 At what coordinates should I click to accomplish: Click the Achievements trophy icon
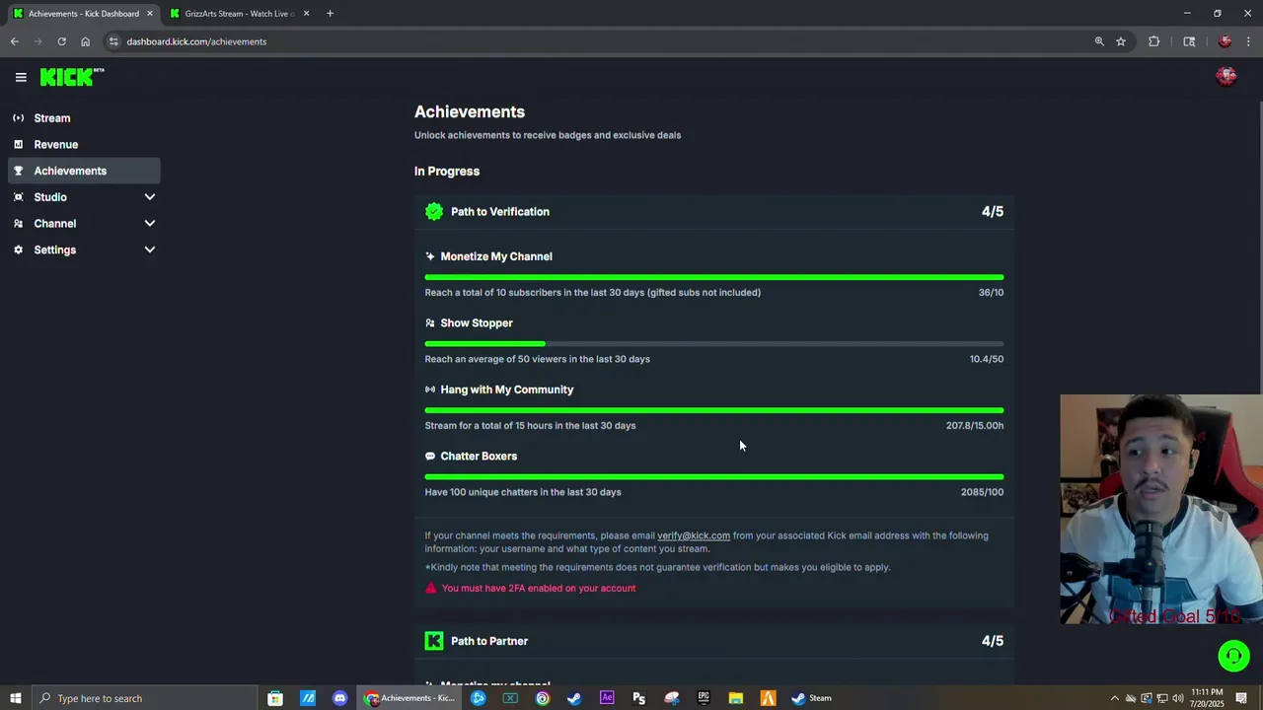click(x=18, y=171)
